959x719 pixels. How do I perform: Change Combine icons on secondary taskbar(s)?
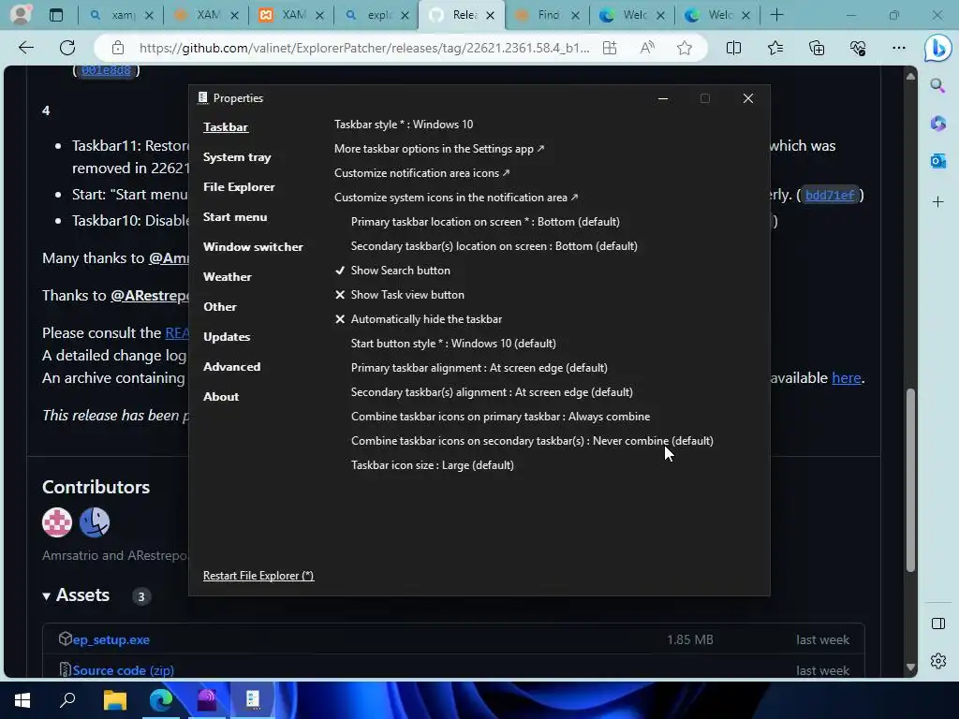click(x=532, y=441)
